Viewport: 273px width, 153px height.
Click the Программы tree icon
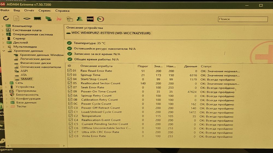12,91
